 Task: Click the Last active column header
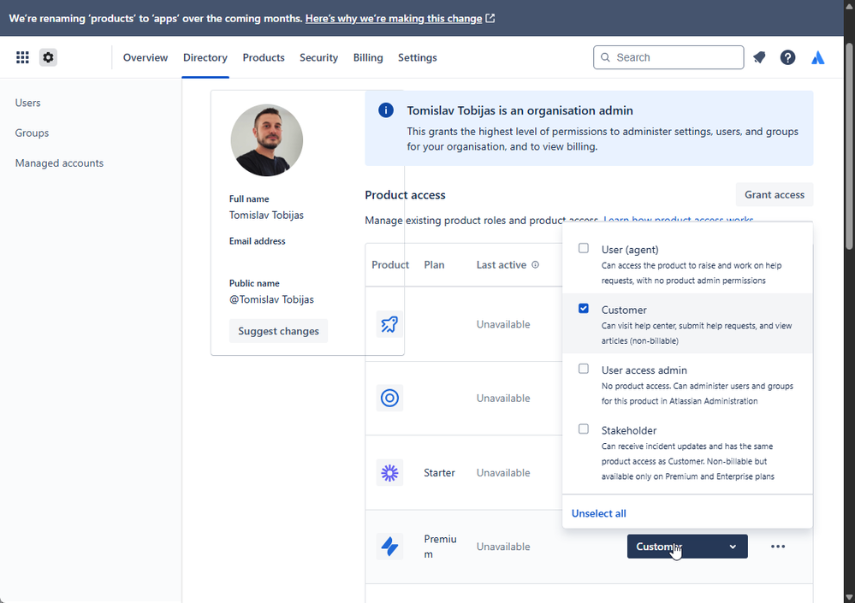tap(502, 265)
